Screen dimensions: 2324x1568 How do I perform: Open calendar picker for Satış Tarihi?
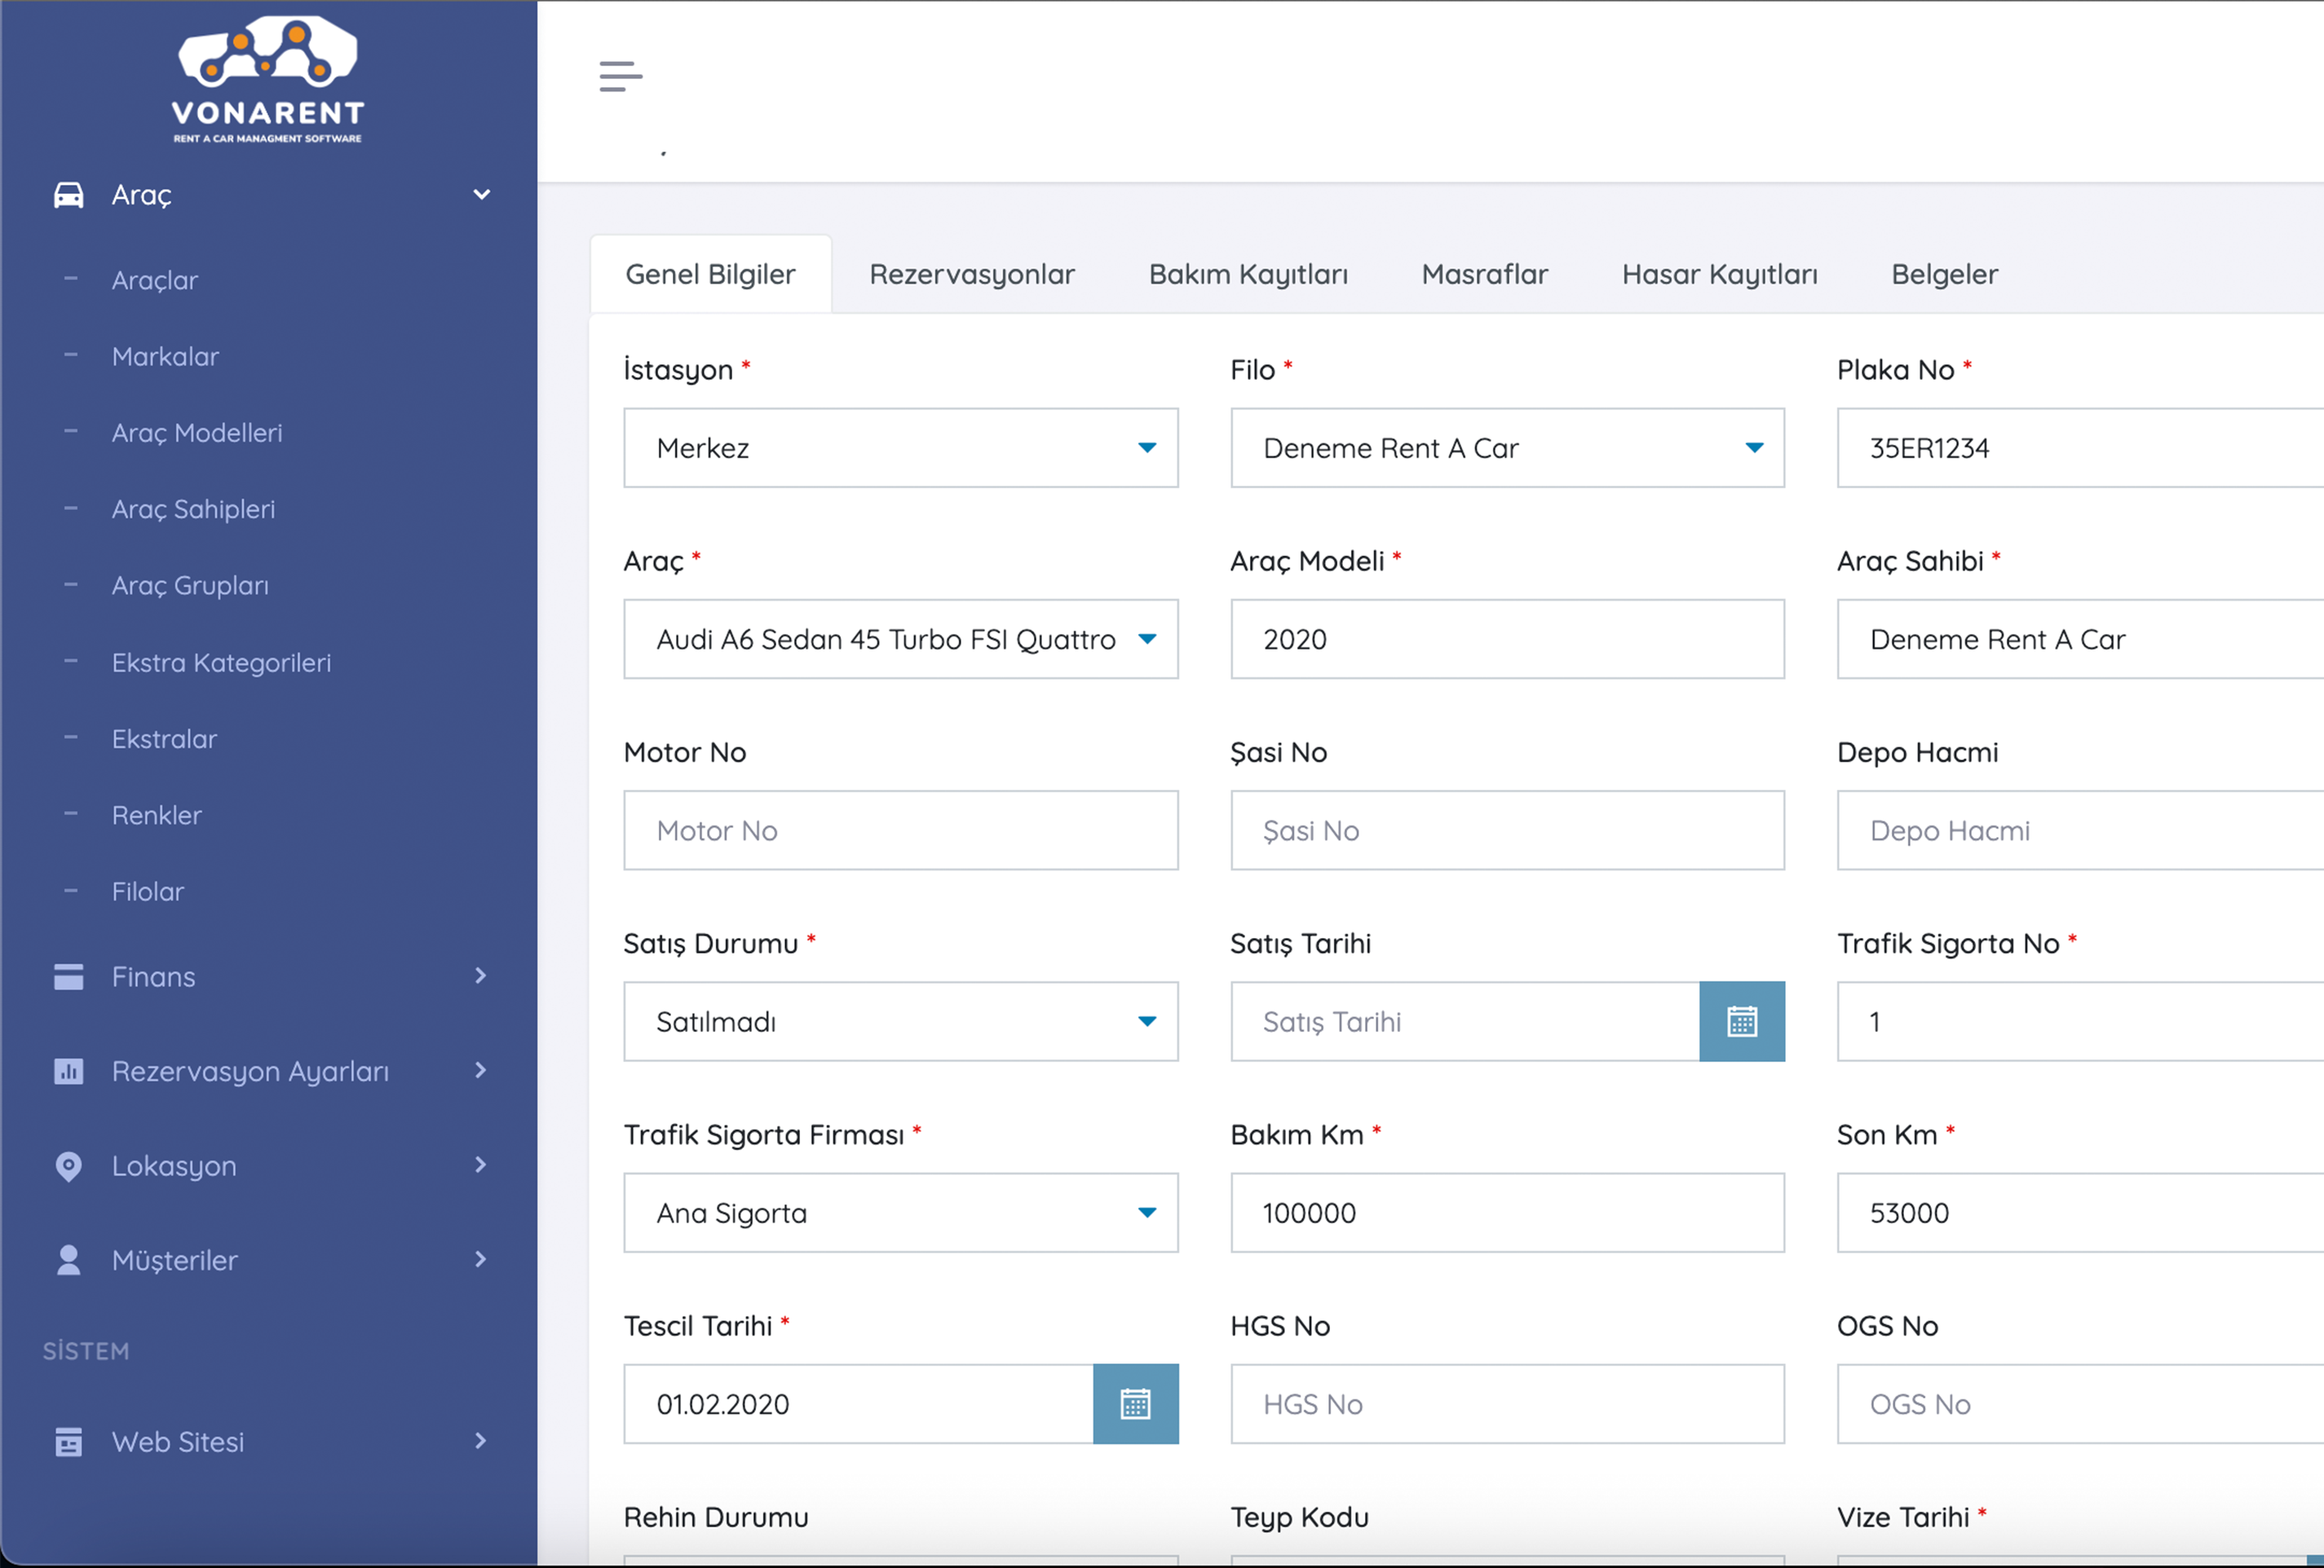tap(1741, 1021)
